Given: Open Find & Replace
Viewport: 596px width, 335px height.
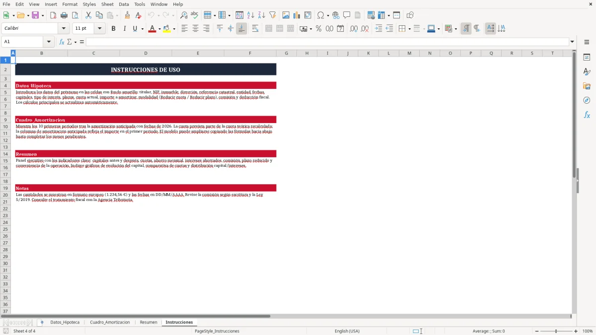Looking at the screenshot, I should click(x=184, y=15).
